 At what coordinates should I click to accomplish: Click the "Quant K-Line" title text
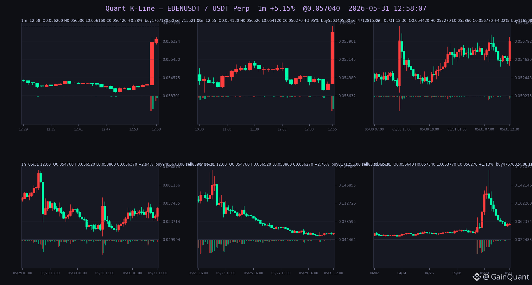(130, 9)
